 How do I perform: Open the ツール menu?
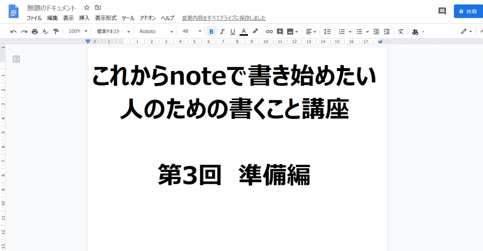tap(128, 18)
